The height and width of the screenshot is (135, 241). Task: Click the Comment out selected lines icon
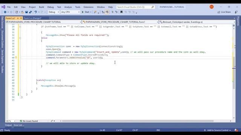click(x=112, y=12)
